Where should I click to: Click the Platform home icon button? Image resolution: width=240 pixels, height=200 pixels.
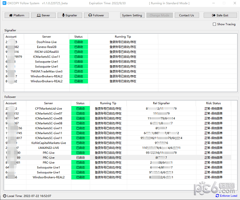[x=10, y=16]
